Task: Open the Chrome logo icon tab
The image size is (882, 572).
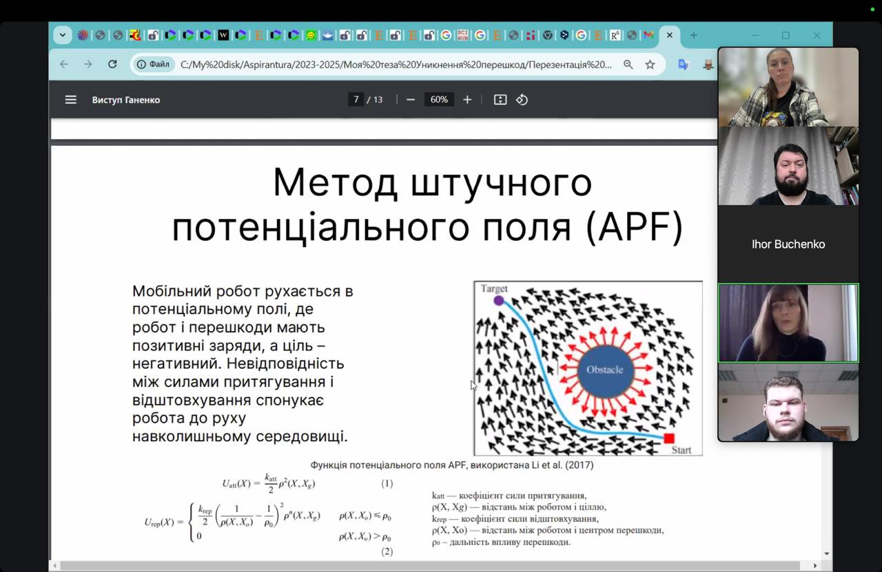Action: [548, 35]
